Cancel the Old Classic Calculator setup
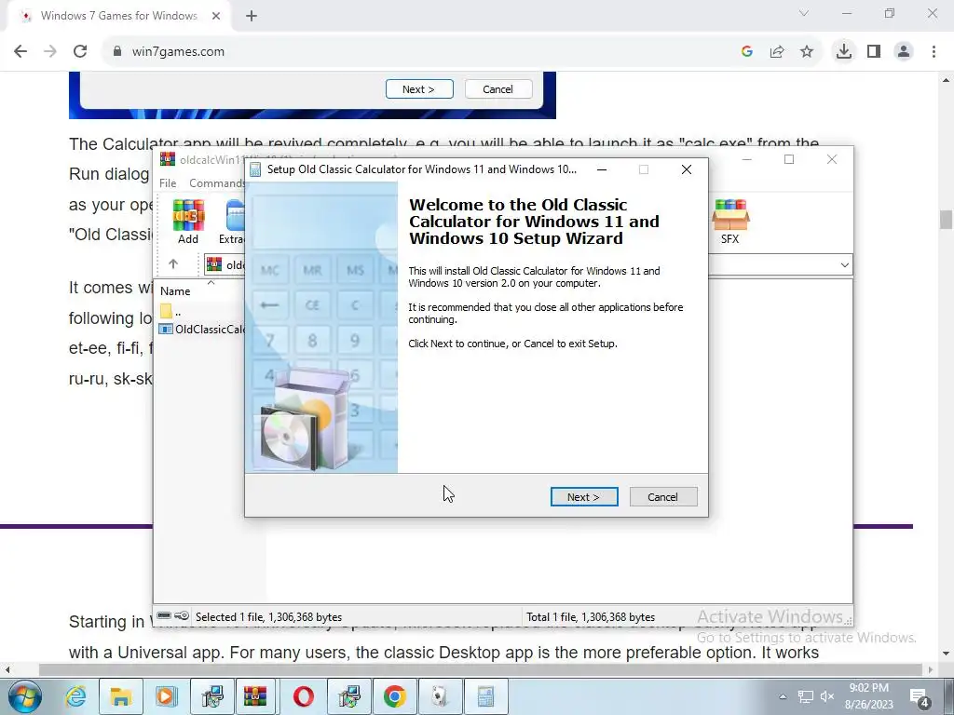Viewport: 954px width, 715px height. [662, 497]
